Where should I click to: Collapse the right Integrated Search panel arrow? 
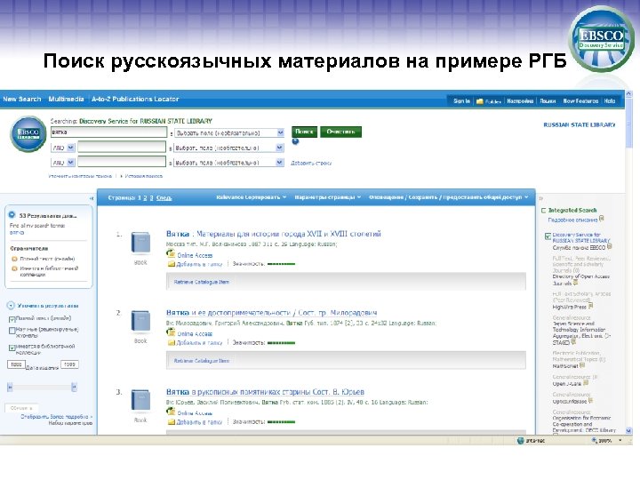[541, 198]
